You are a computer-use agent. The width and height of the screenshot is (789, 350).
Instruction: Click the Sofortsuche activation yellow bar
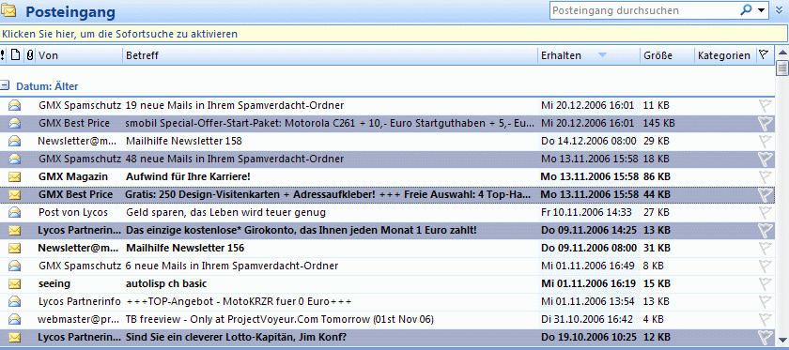tap(394, 34)
